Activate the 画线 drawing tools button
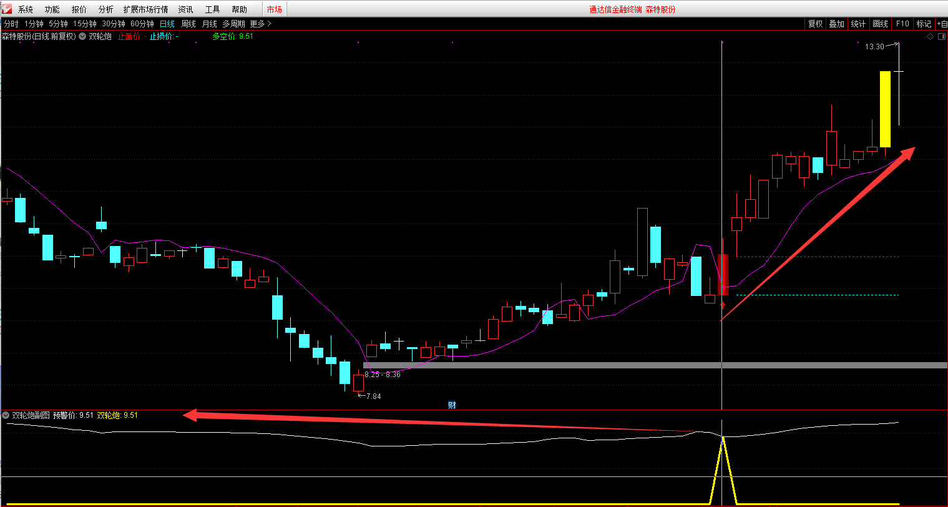This screenshot has width=948, height=507. [880, 24]
